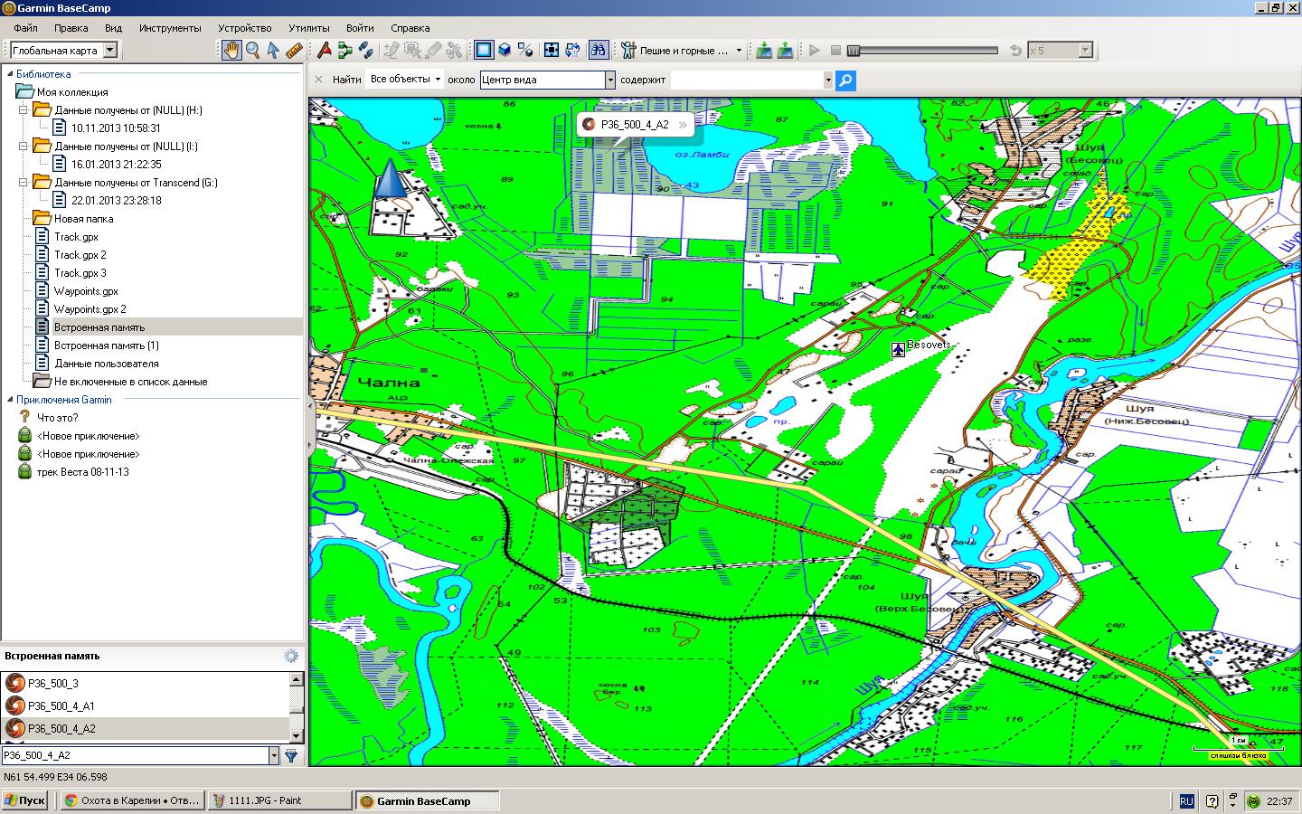Open filter funnel in list panel

(x=291, y=755)
